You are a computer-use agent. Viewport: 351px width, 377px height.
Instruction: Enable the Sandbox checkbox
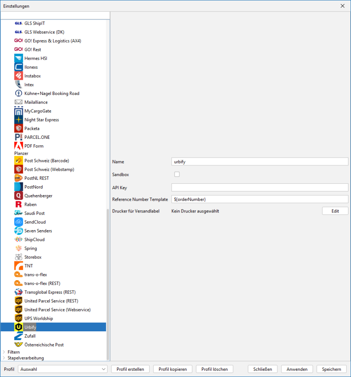click(177, 175)
